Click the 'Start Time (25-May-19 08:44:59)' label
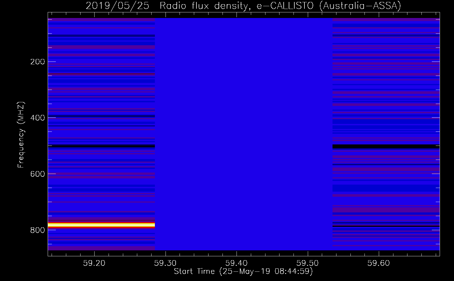454x281 pixels. (243, 271)
